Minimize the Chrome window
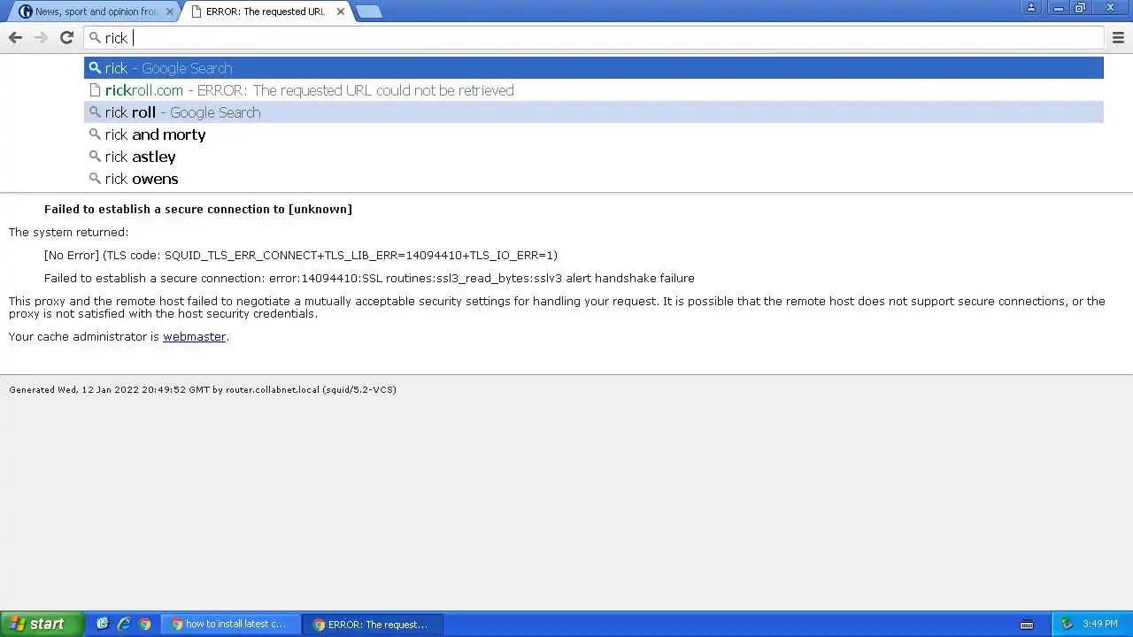Viewport: 1133px width, 637px height. pyautogui.click(x=1058, y=8)
